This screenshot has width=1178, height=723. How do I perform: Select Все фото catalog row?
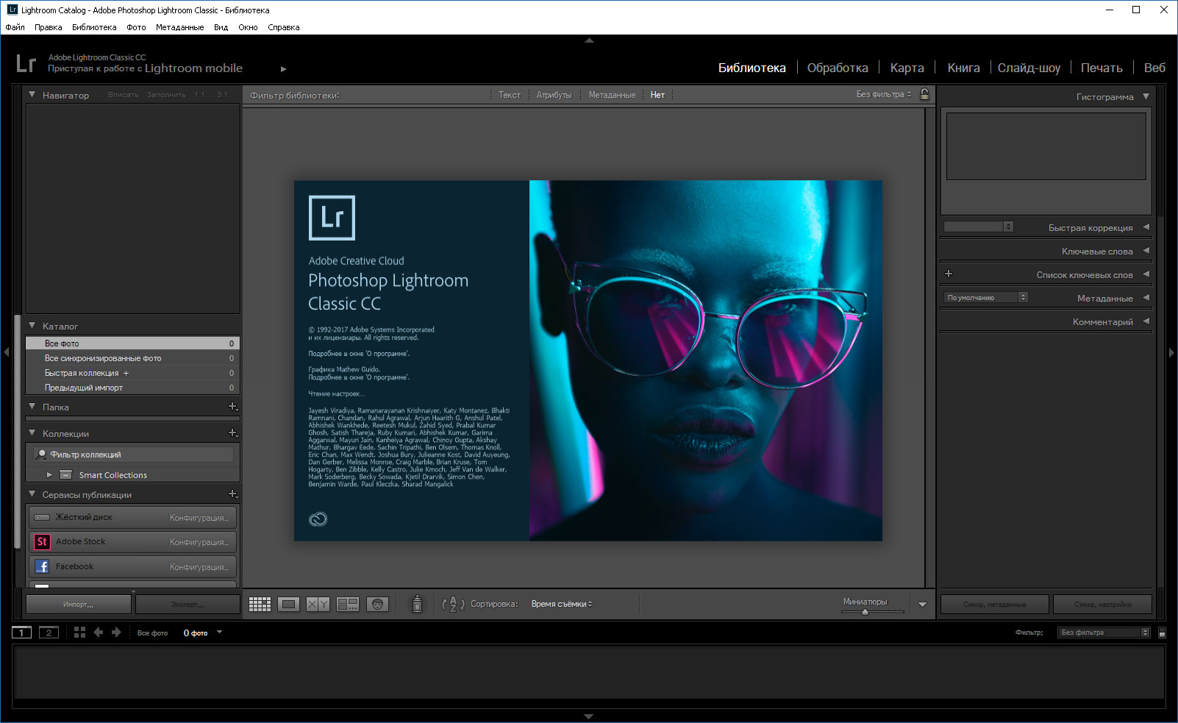click(133, 343)
